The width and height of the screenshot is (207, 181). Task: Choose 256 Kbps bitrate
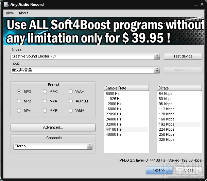tap(179, 134)
